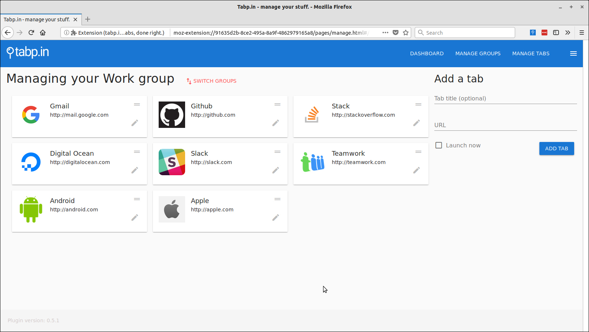Screen dimensions: 589x332
Task: Click the Teamwork card title
Action: pyautogui.click(x=348, y=154)
